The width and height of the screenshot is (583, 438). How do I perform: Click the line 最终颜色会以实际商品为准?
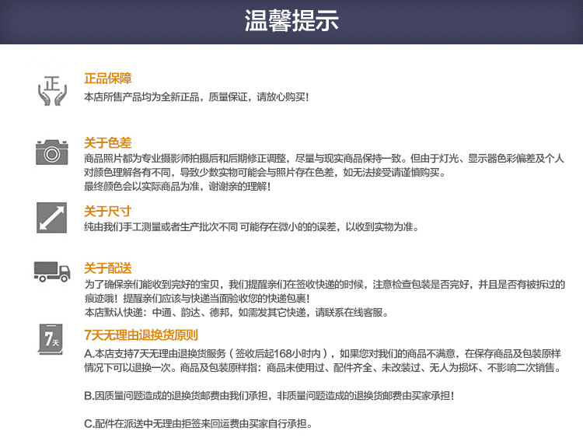[x=177, y=186]
